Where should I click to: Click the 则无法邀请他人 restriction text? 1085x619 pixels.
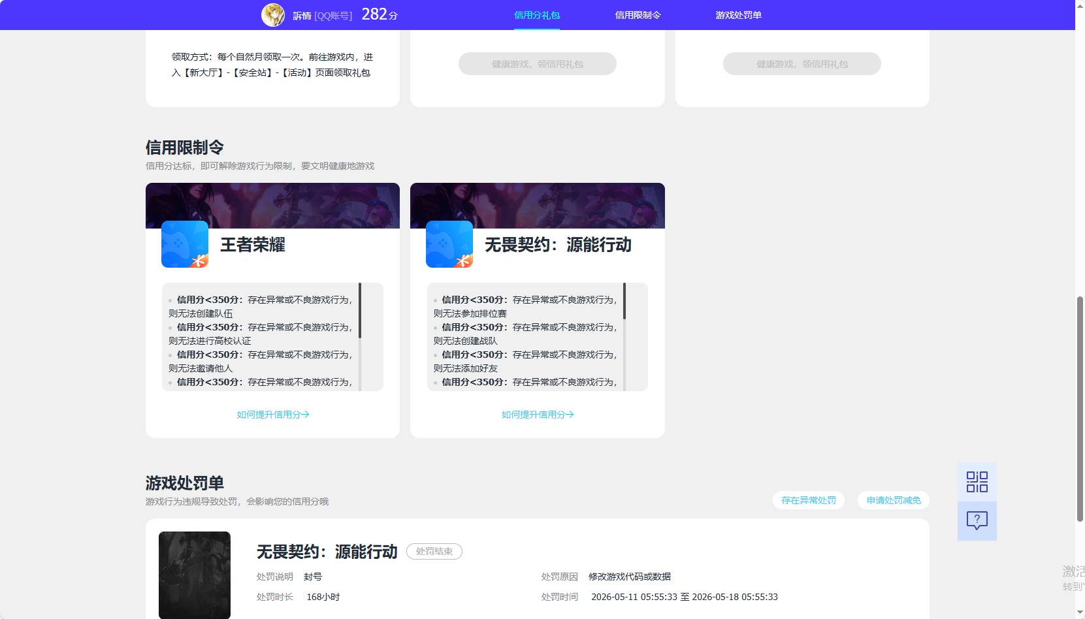point(201,368)
